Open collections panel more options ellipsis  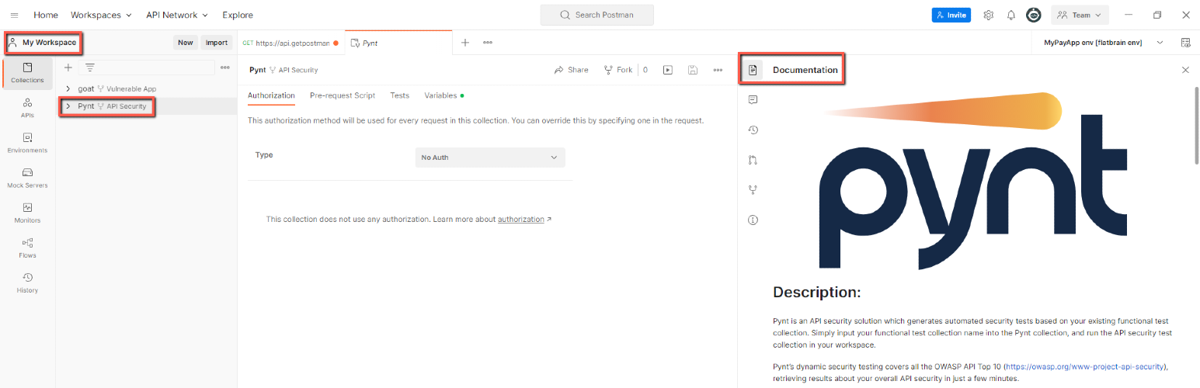pyautogui.click(x=225, y=68)
